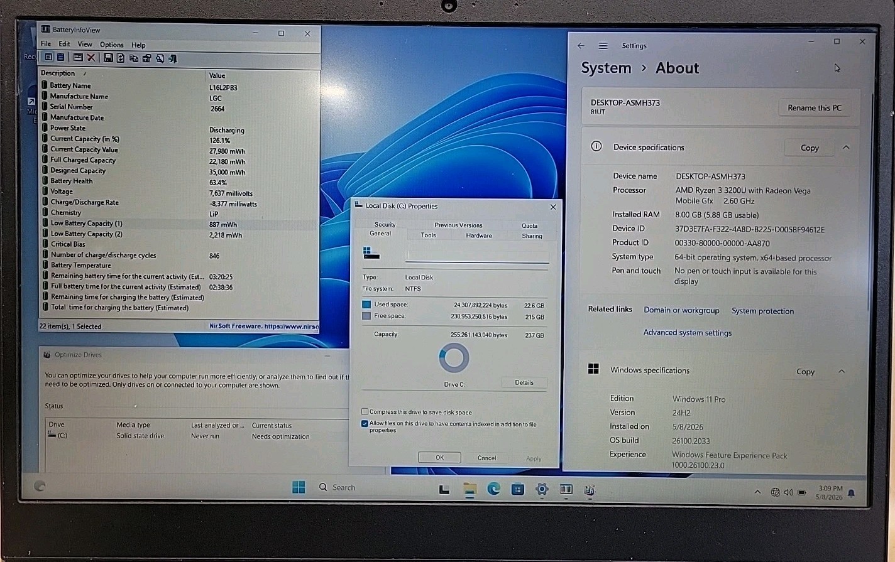Switch to the Previous Versions tab
The height and width of the screenshot is (562, 895).
click(458, 225)
